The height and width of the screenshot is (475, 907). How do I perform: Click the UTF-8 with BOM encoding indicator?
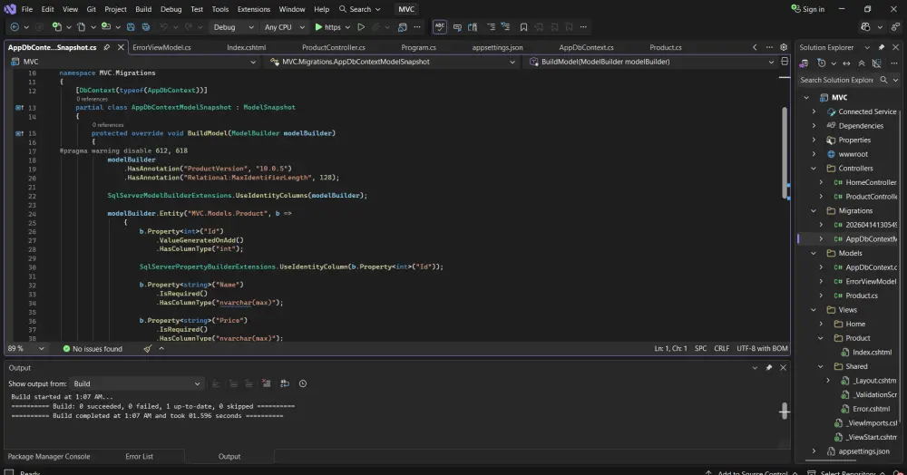(762, 348)
